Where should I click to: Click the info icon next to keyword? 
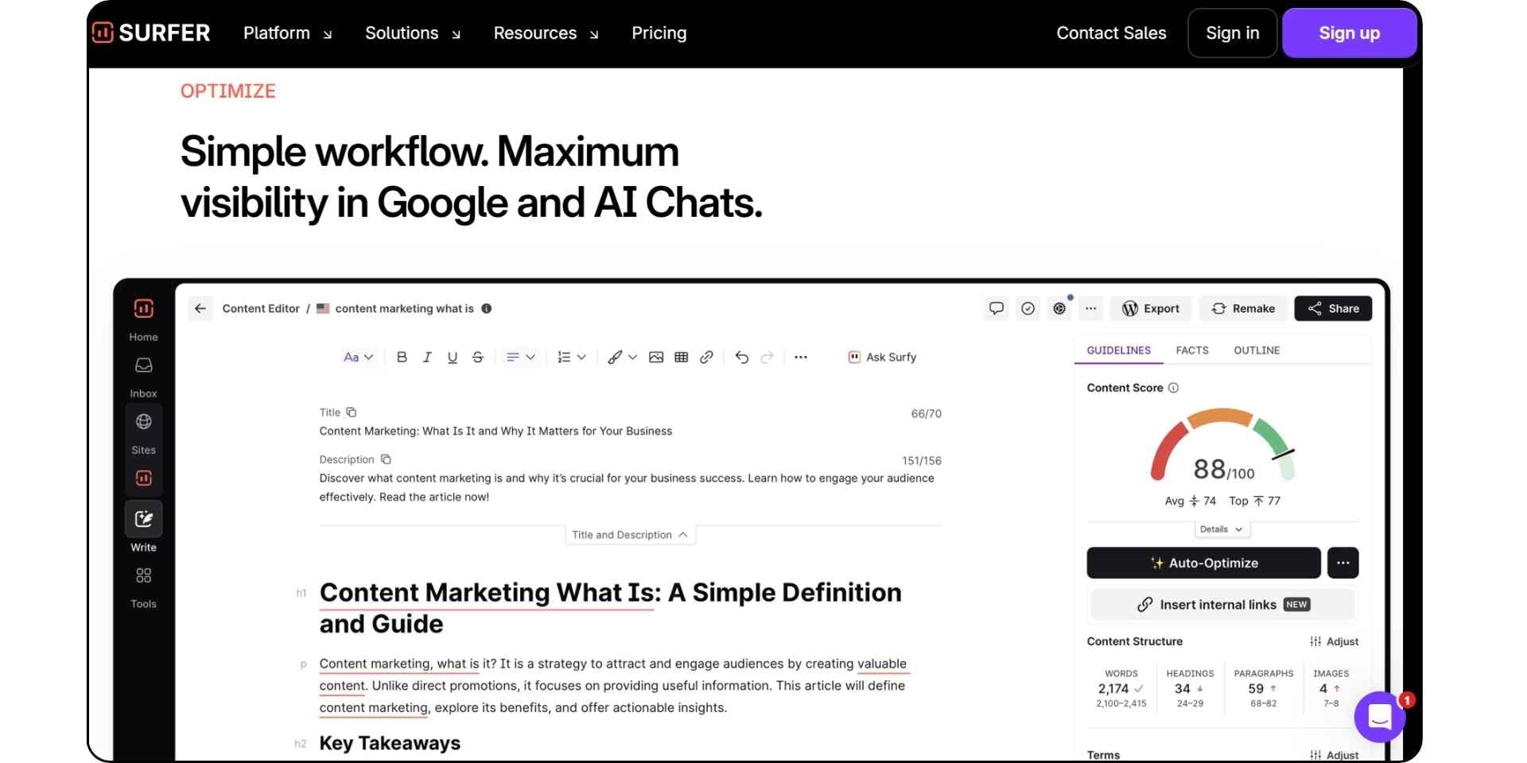coord(487,308)
